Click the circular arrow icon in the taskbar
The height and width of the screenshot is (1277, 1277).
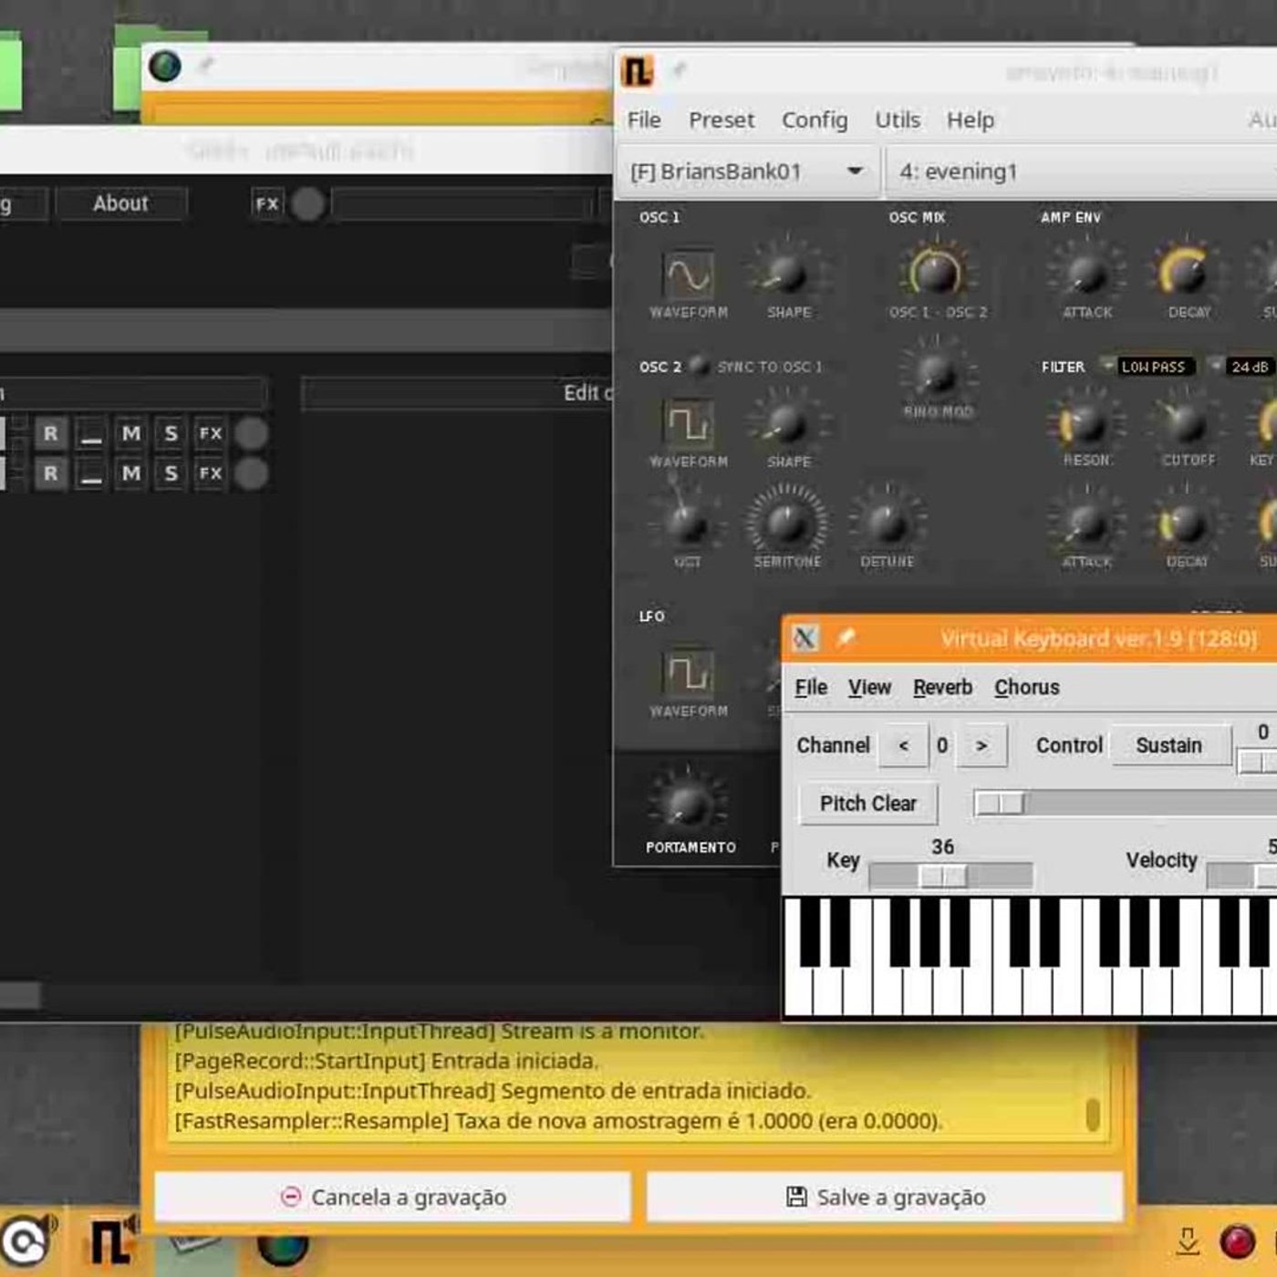pyautogui.click(x=26, y=1241)
